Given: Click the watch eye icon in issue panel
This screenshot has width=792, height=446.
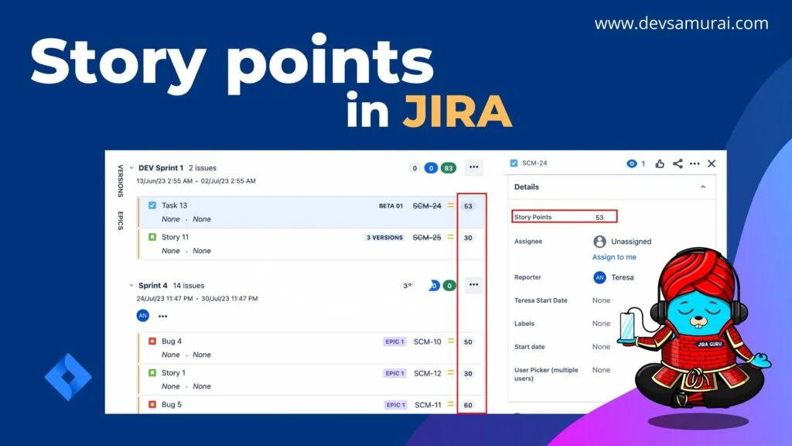Looking at the screenshot, I should point(631,163).
